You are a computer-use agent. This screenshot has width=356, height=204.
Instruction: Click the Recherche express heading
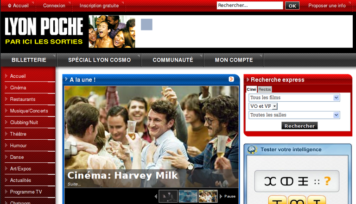pos(278,80)
